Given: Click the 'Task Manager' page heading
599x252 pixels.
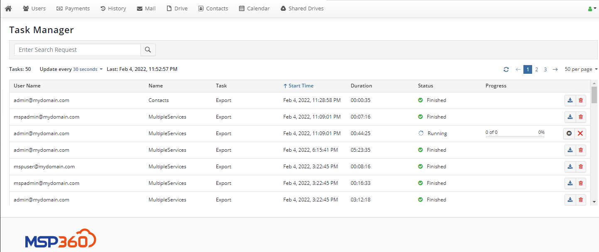Looking at the screenshot, I should pos(42,30).
